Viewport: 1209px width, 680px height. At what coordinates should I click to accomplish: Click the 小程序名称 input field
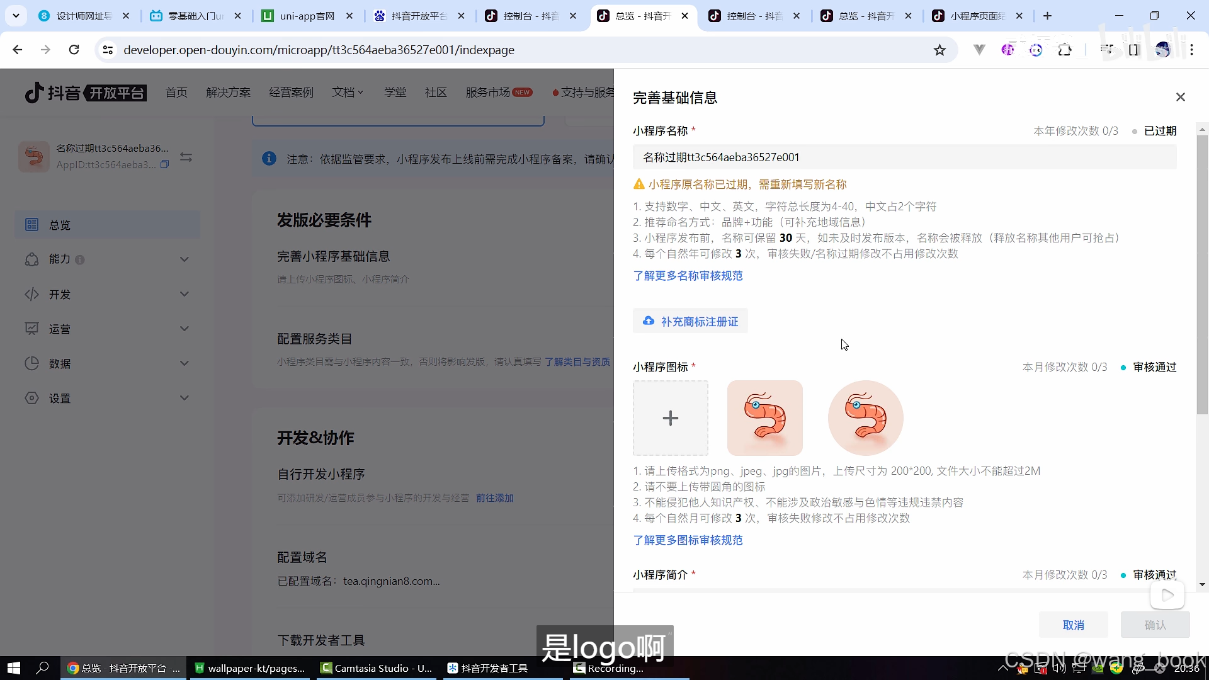(x=904, y=157)
